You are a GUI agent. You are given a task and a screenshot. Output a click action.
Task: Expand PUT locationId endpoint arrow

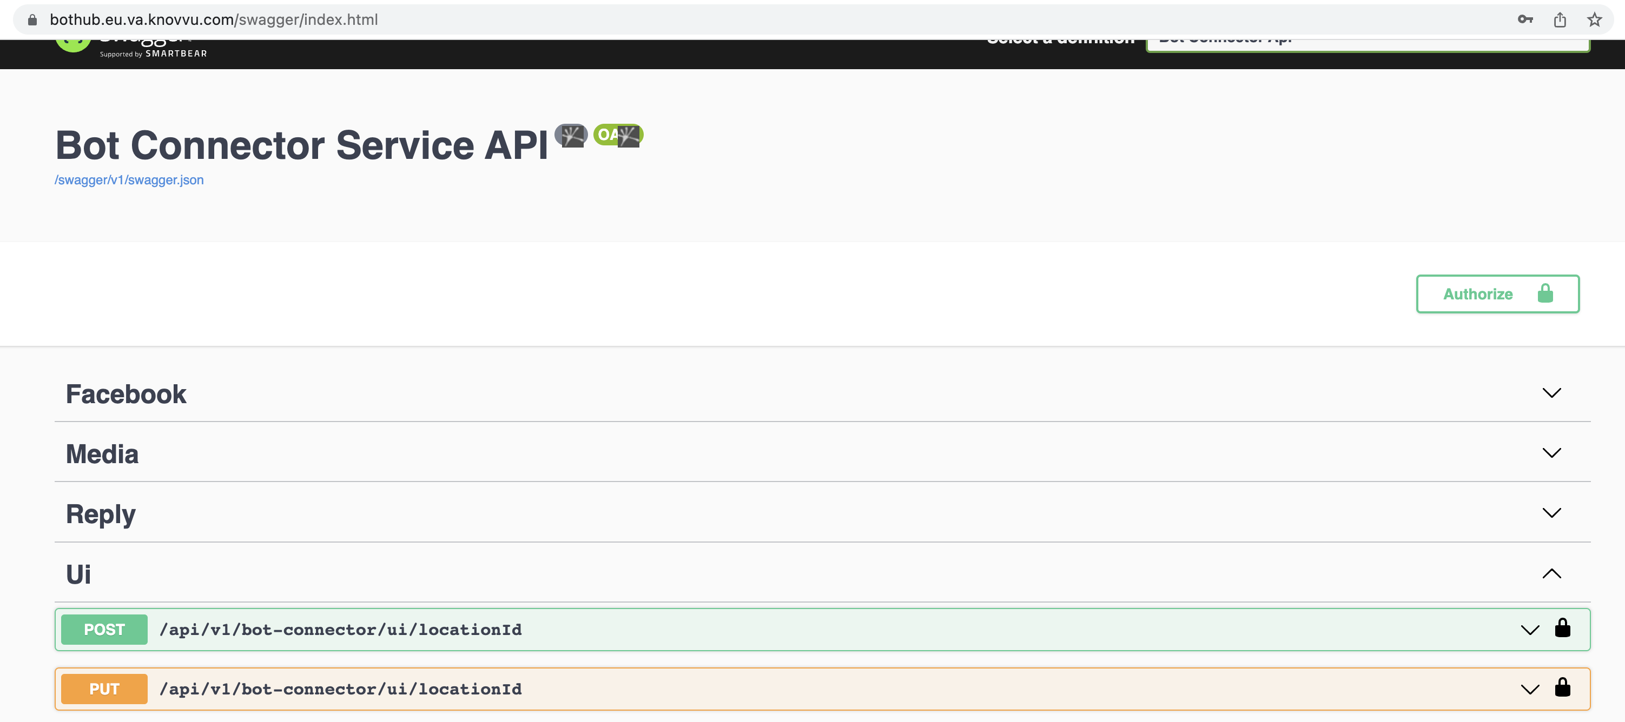pyautogui.click(x=1530, y=689)
